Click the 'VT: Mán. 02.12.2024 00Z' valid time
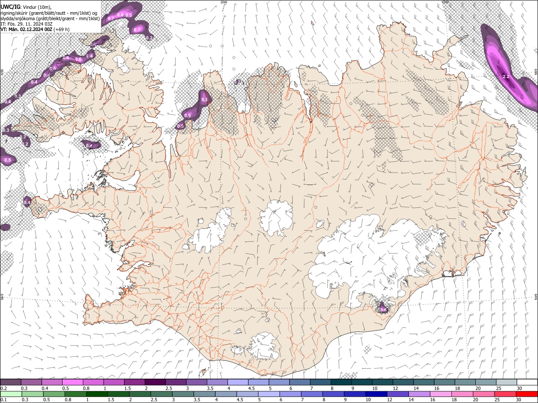Image resolution: width=538 pixels, height=403 pixels. pyautogui.click(x=26, y=29)
